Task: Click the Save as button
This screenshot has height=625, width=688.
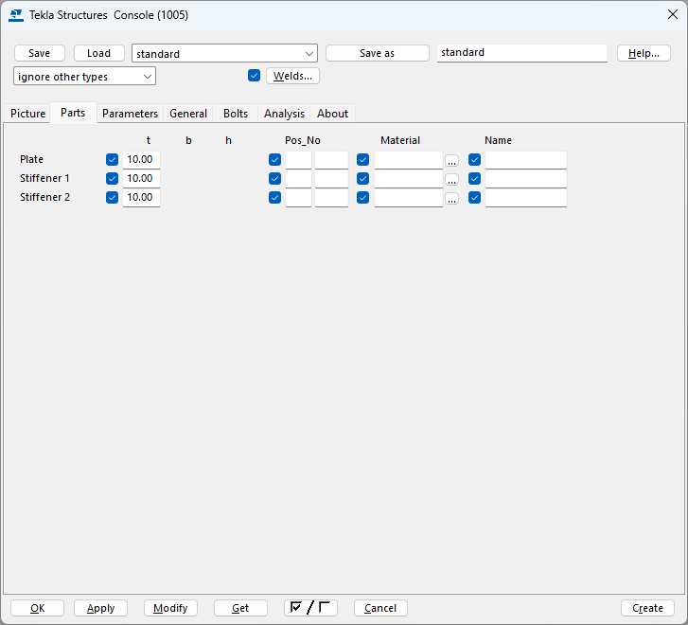Action: click(x=377, y=53)
